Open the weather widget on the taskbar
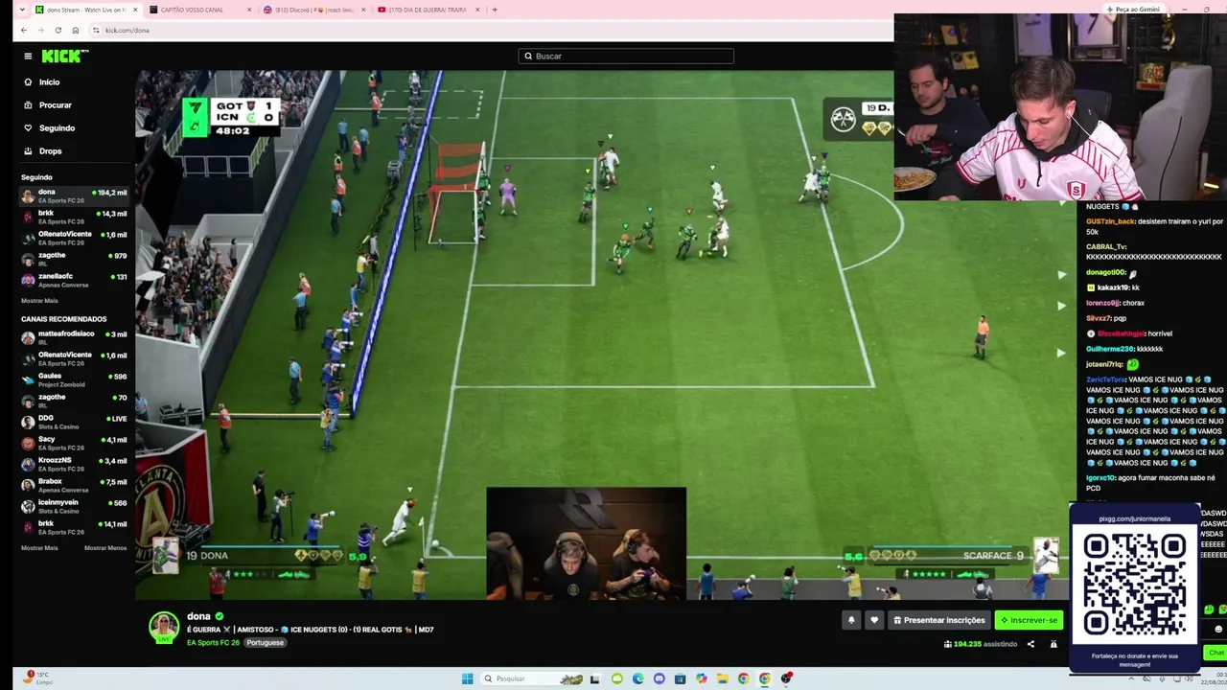 [38, 678]
